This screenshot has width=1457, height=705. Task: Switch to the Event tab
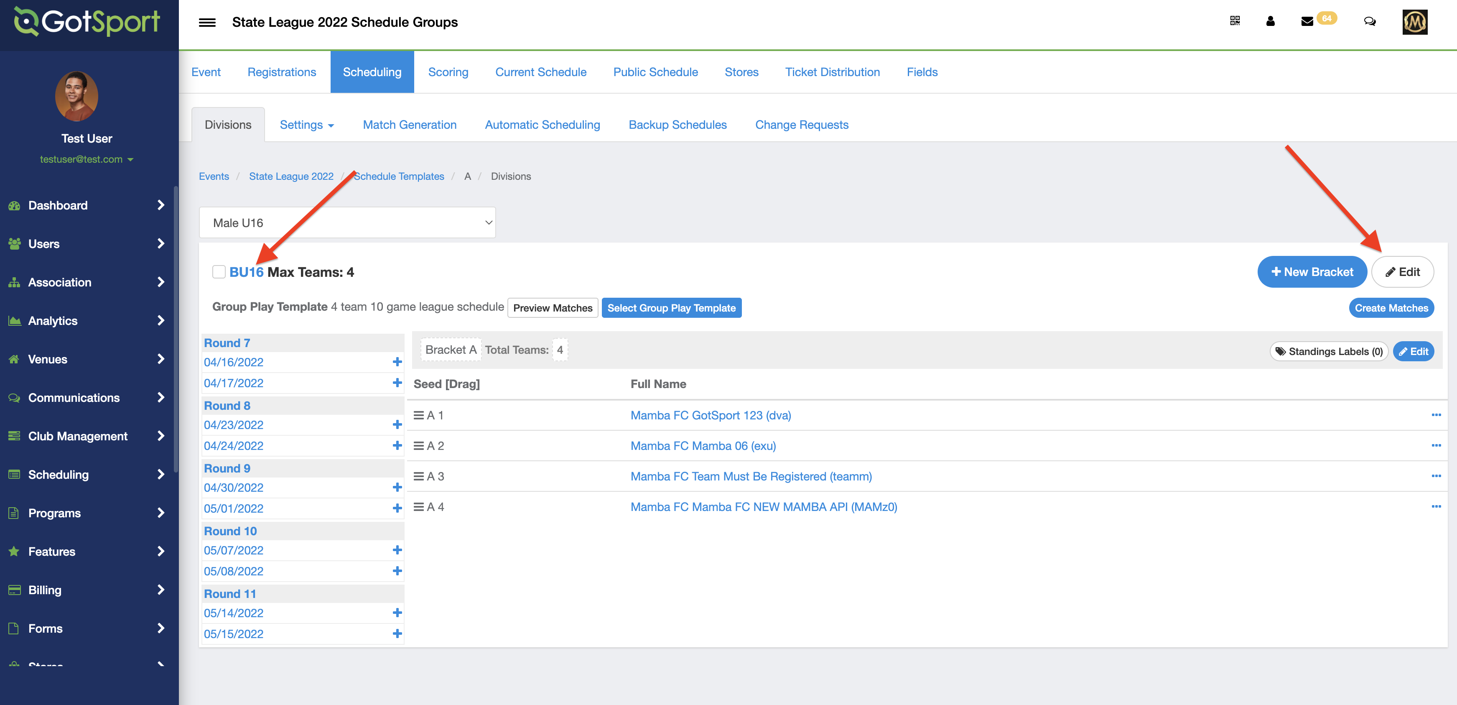point(206,72)
